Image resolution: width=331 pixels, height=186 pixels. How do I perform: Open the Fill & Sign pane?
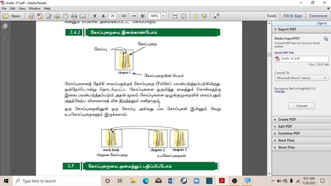pos(293,16)
